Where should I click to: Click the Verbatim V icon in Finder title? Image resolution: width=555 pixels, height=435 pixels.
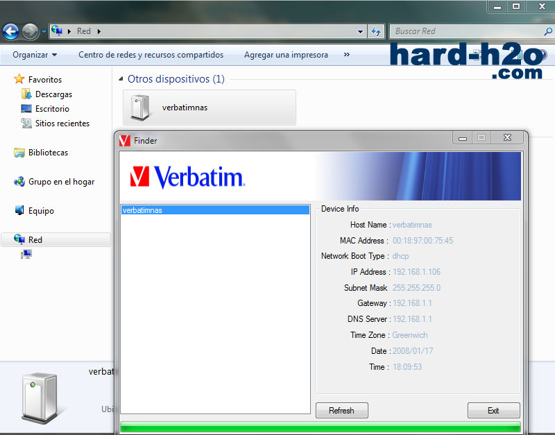pyautogui.click(x=125, y=141)
